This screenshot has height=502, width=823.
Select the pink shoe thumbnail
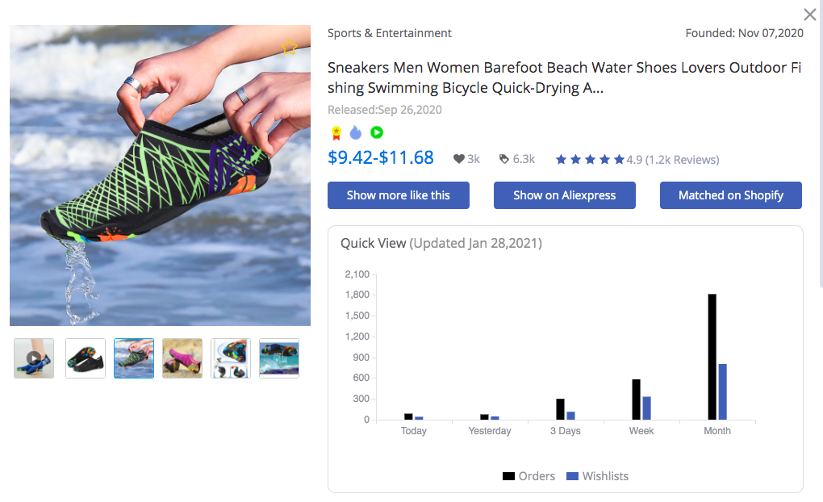(182, 358)
